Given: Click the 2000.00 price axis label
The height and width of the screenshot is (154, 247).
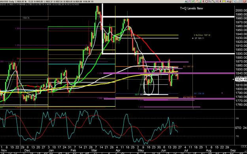Looking at the screenshot, I should [241, 11].
